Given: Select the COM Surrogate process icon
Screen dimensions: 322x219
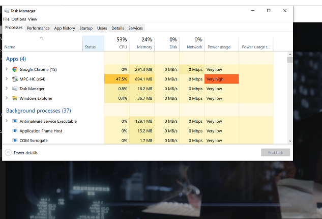Looking at the screenshot, I should point(15,140).
